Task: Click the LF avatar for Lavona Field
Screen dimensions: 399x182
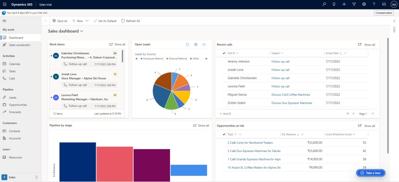Action: pos(56,98)
